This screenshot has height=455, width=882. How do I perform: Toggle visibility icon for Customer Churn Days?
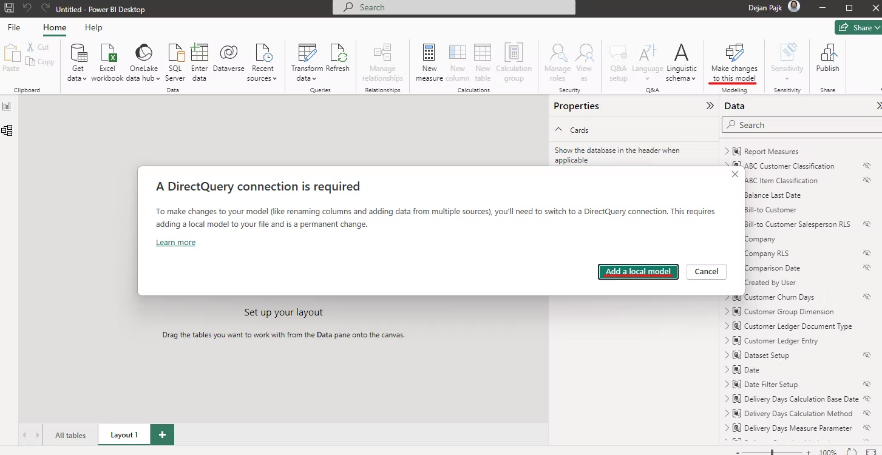tap(867, 297)
